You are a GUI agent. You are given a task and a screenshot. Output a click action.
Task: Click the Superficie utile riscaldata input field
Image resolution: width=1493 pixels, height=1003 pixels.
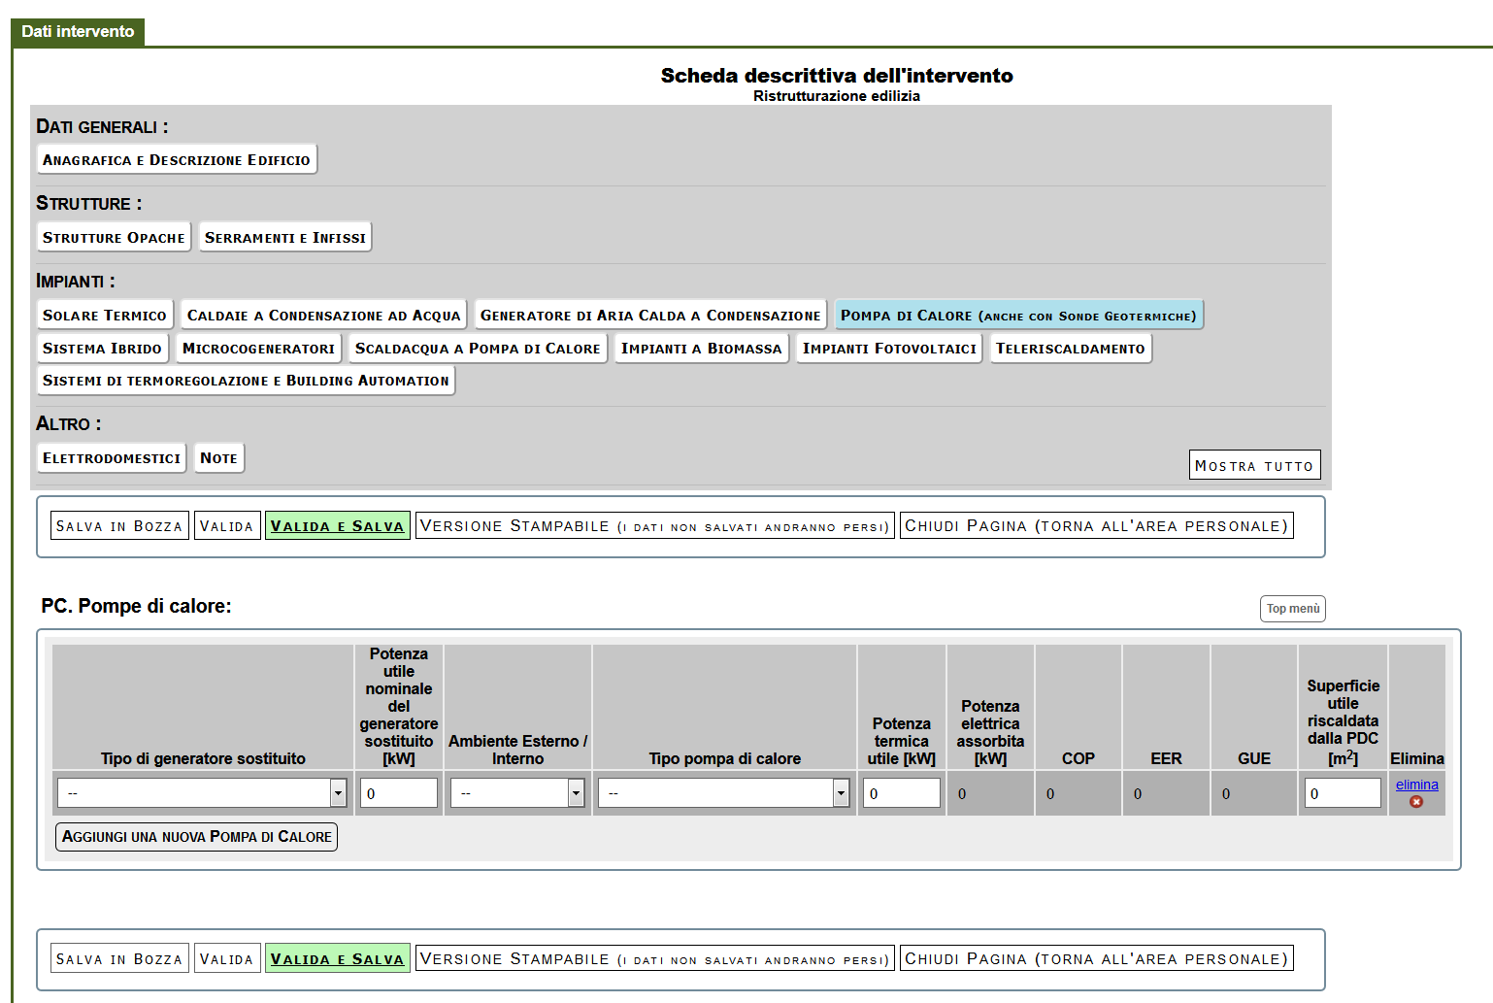pyautogui.click(x=1342, y=793)
